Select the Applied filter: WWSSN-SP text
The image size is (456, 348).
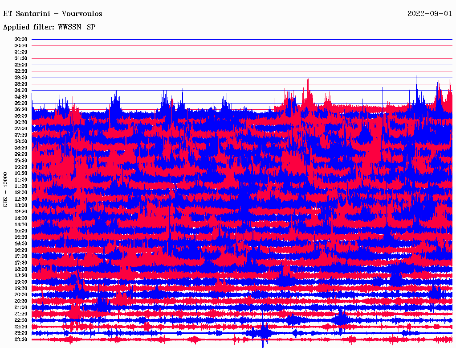[49, 27]
